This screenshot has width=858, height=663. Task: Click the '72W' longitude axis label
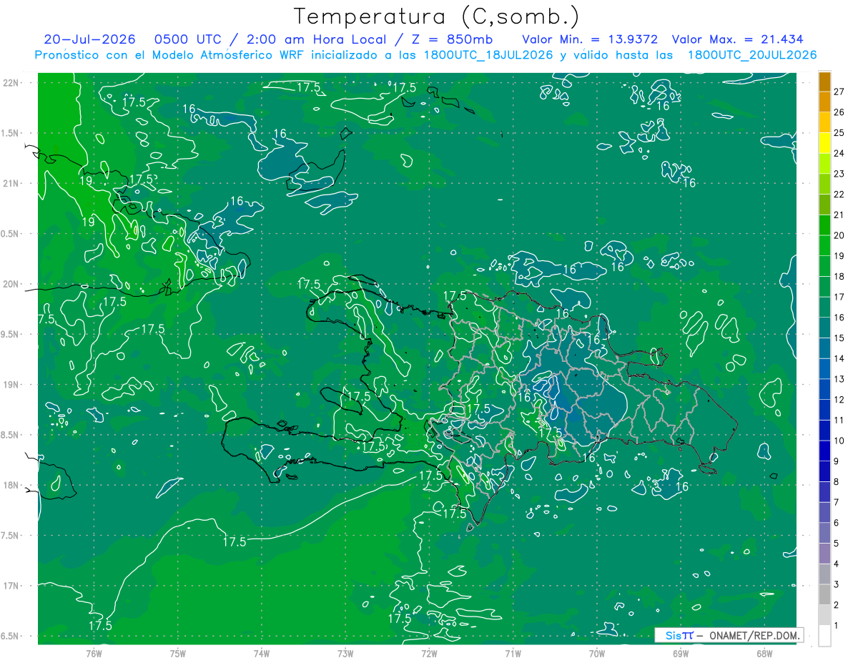[x=429, y=653]
